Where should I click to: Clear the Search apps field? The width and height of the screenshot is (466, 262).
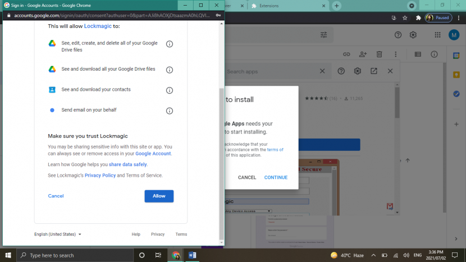point(322,71)
